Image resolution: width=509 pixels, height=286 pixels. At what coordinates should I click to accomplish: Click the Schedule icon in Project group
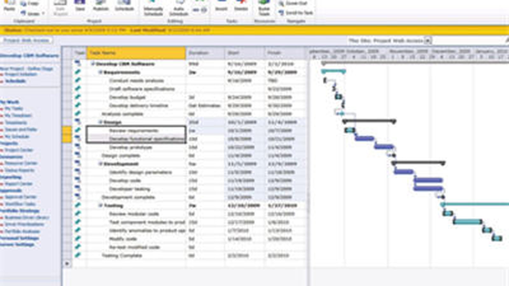click(x=124, y=3)
